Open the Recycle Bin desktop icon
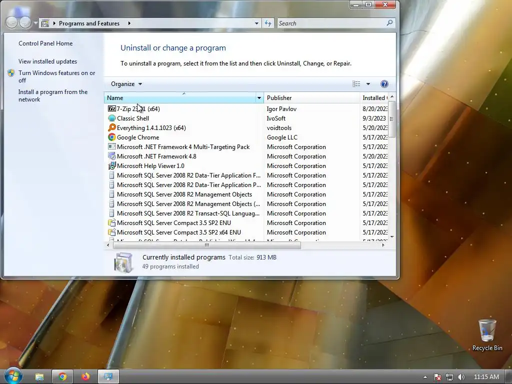This screenshot has width=512, height=384. pos(487,334)
